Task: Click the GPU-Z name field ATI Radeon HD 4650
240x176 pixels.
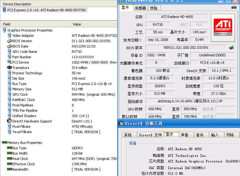Action: point(177,17)
